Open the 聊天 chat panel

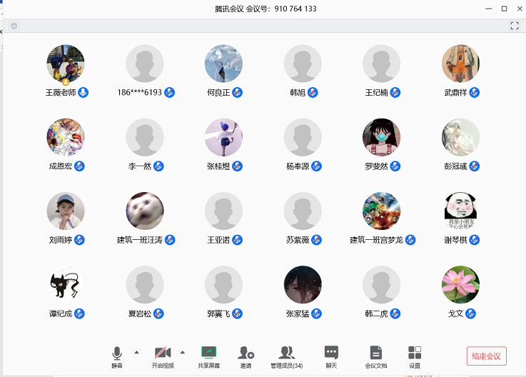331,353
